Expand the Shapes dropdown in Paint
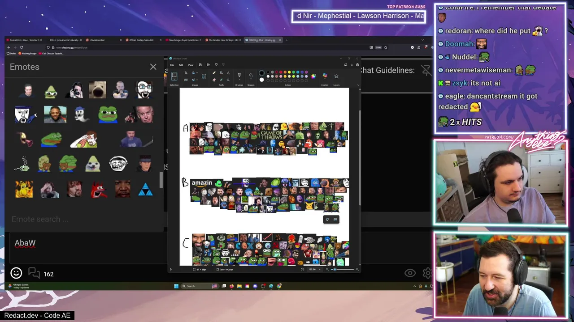Screen dimensions: 574x322 (x=251, y=79)
